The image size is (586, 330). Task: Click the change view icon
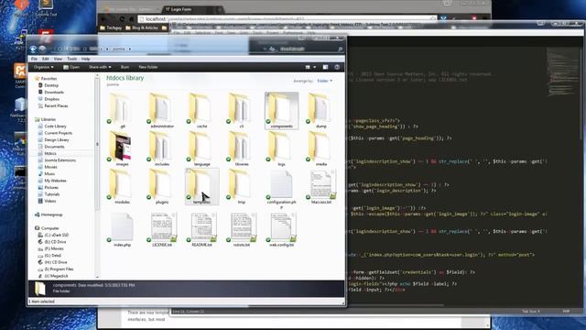pos(308,67)
